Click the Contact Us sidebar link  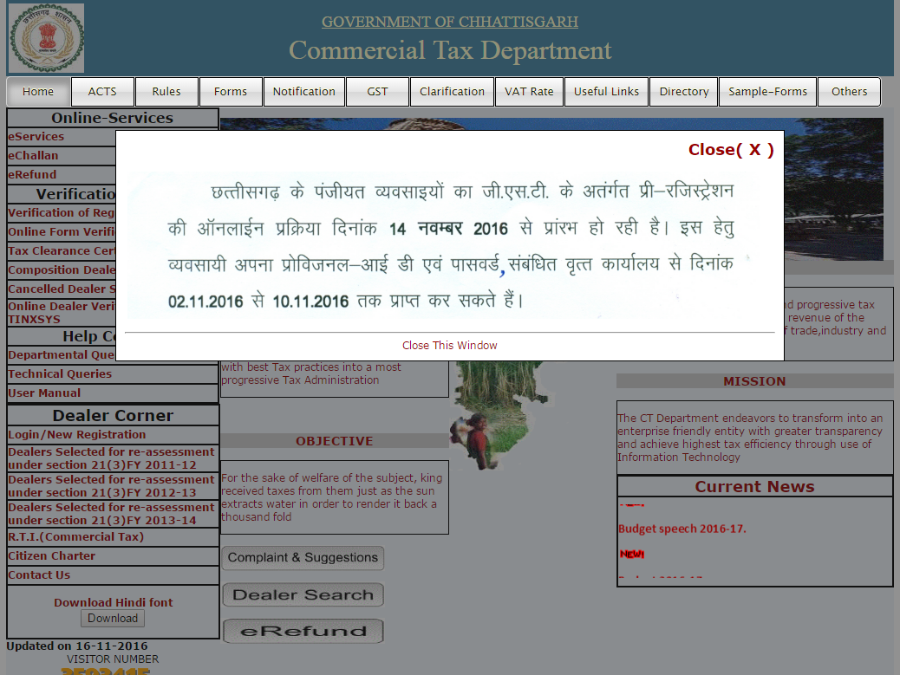click(x=39, y=575)
